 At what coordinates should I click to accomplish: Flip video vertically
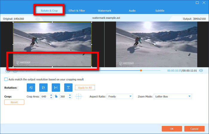tap(68, 87)
